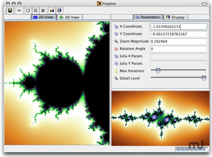The height and width of the screenshot is (157, 212).
Task: Click the Rotation Angle input field
Action: point(179,49)
